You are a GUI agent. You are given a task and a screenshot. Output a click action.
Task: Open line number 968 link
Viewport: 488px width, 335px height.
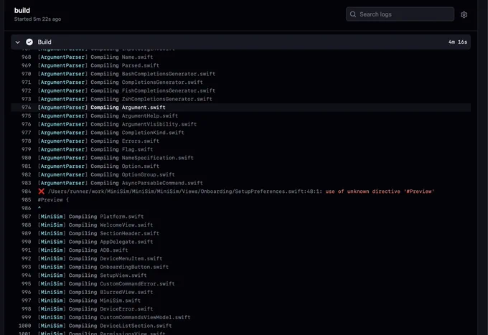[x=27, y=57]
